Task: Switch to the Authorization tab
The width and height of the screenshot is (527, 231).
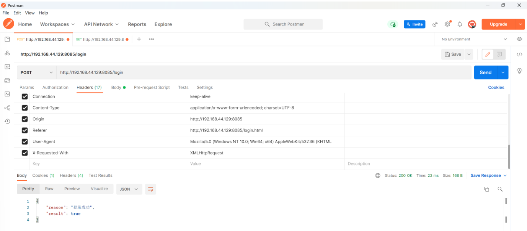Action: [x=55, y=87]
